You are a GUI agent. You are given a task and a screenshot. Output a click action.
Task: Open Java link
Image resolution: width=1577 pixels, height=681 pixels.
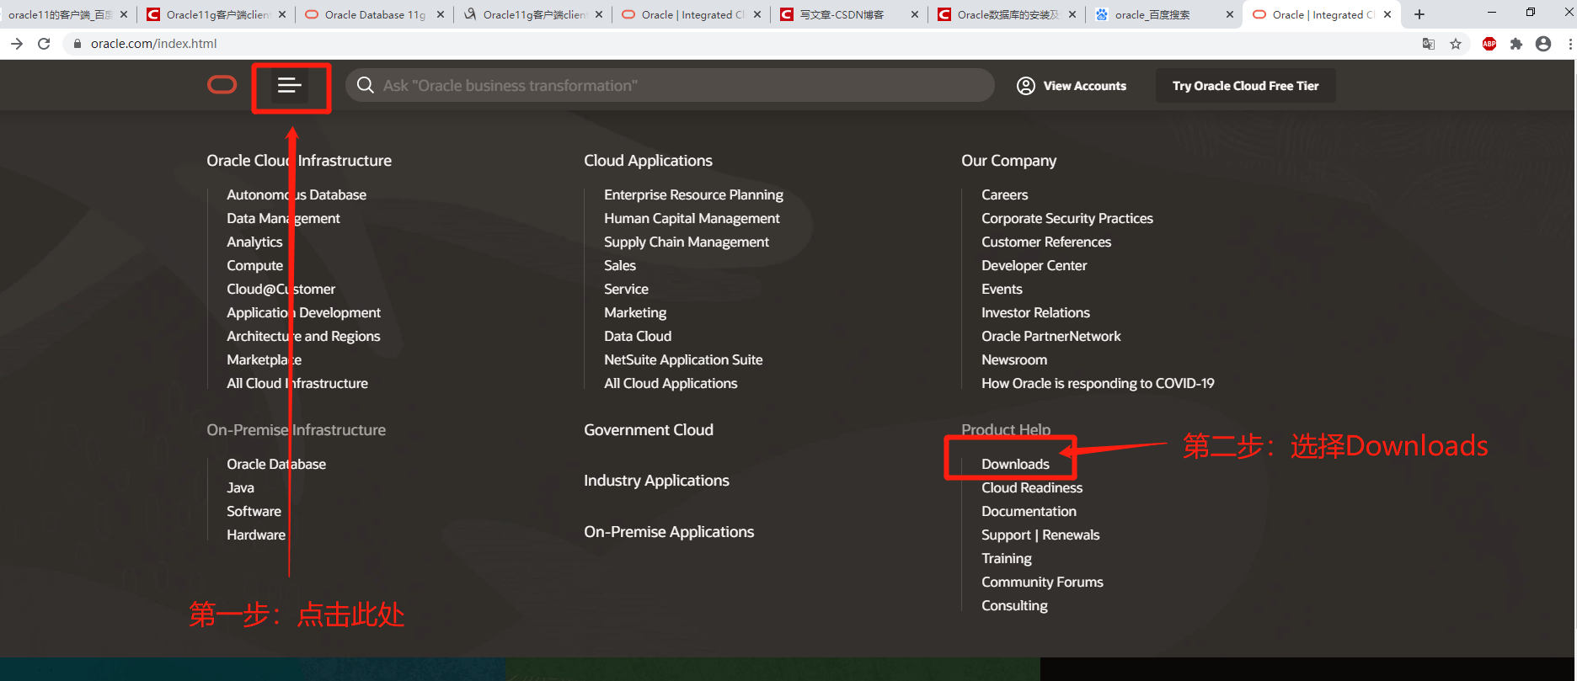click(240, 487)
